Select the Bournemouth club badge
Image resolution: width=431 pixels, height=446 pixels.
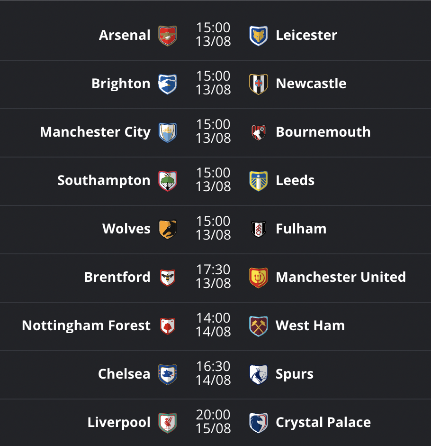pos(258,132)
